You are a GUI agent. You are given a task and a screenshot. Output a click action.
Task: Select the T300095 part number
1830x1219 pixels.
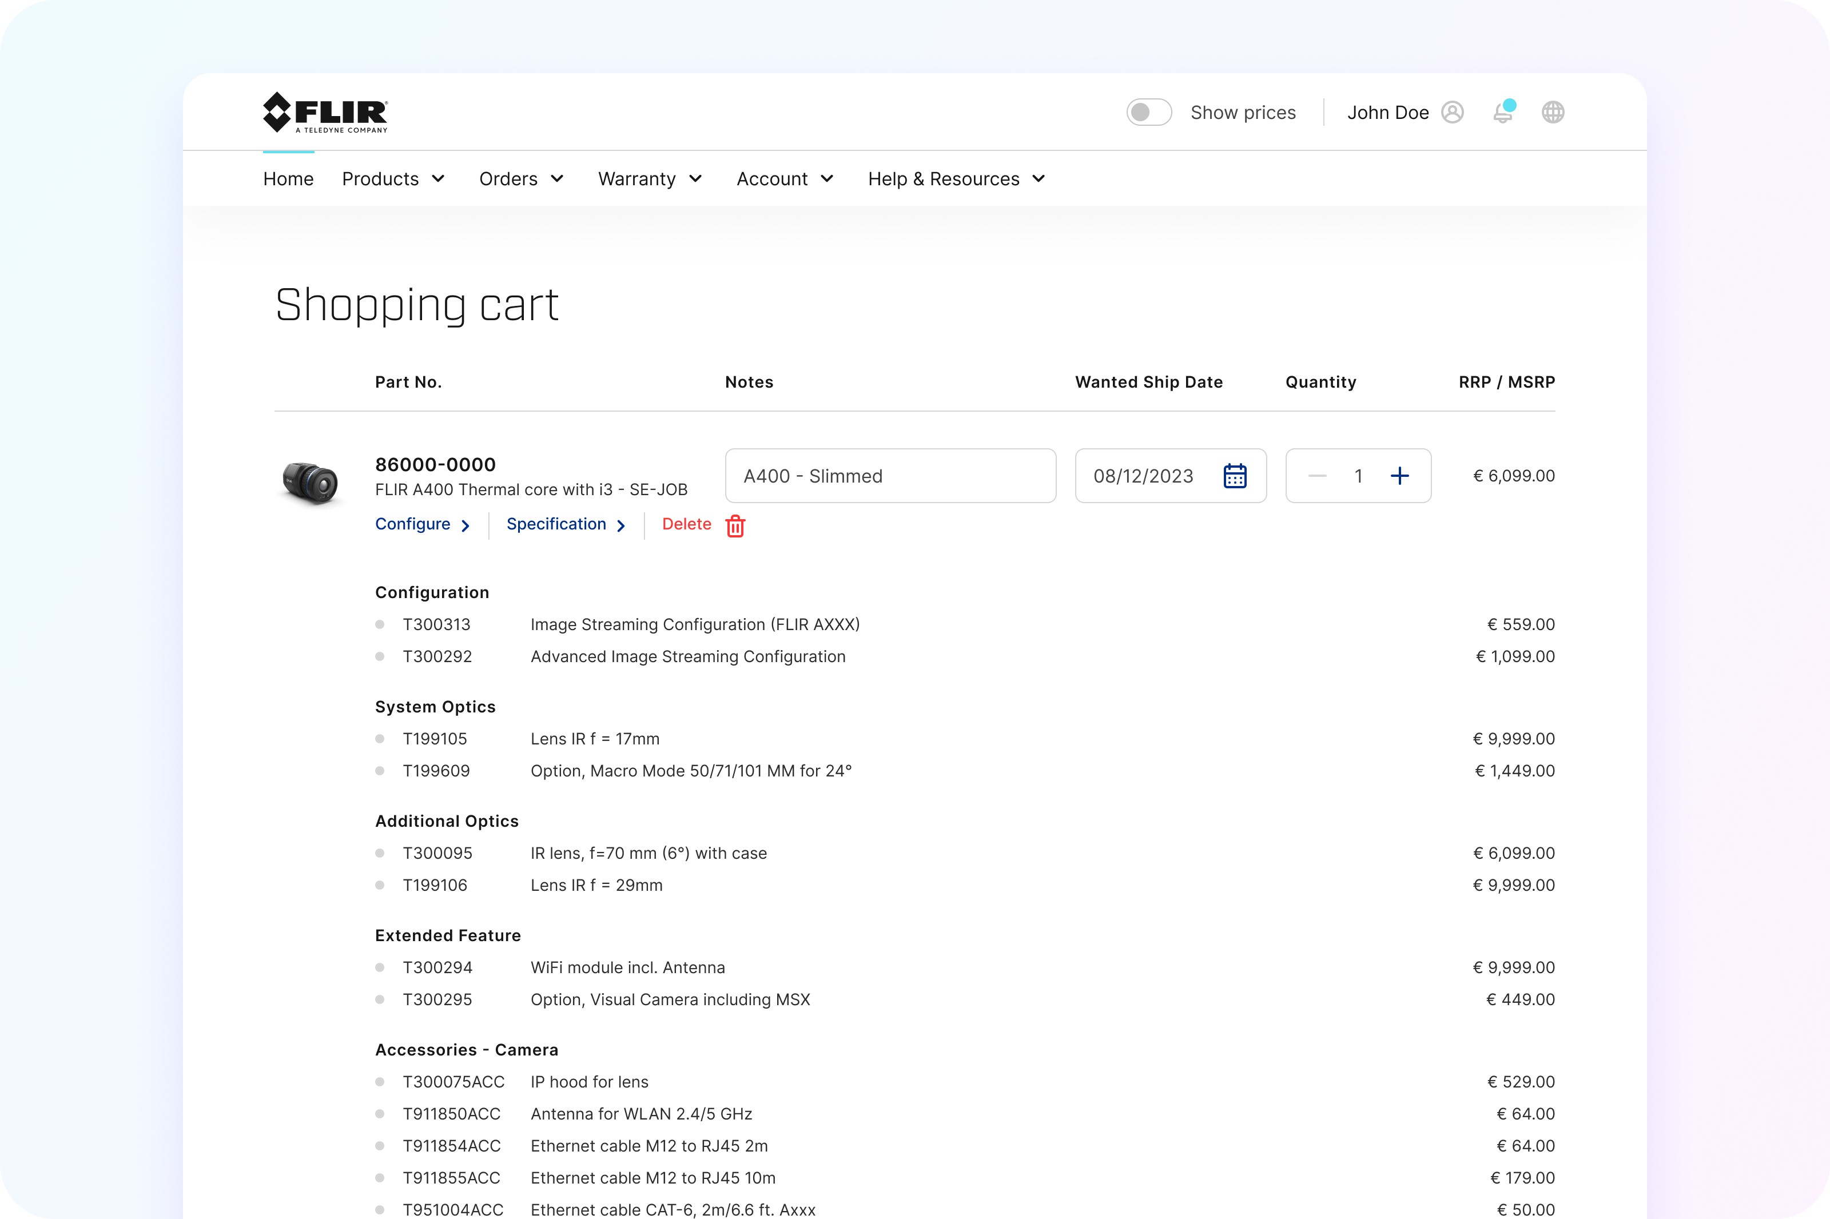coord(437,853)
